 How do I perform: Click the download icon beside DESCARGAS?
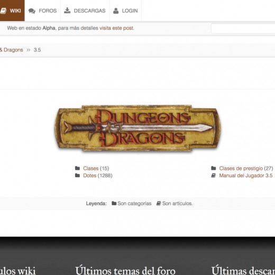tap(67, 11)
